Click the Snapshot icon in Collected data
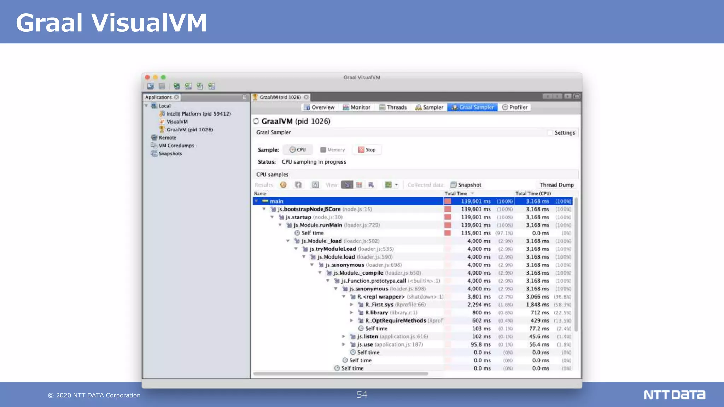 454,185
